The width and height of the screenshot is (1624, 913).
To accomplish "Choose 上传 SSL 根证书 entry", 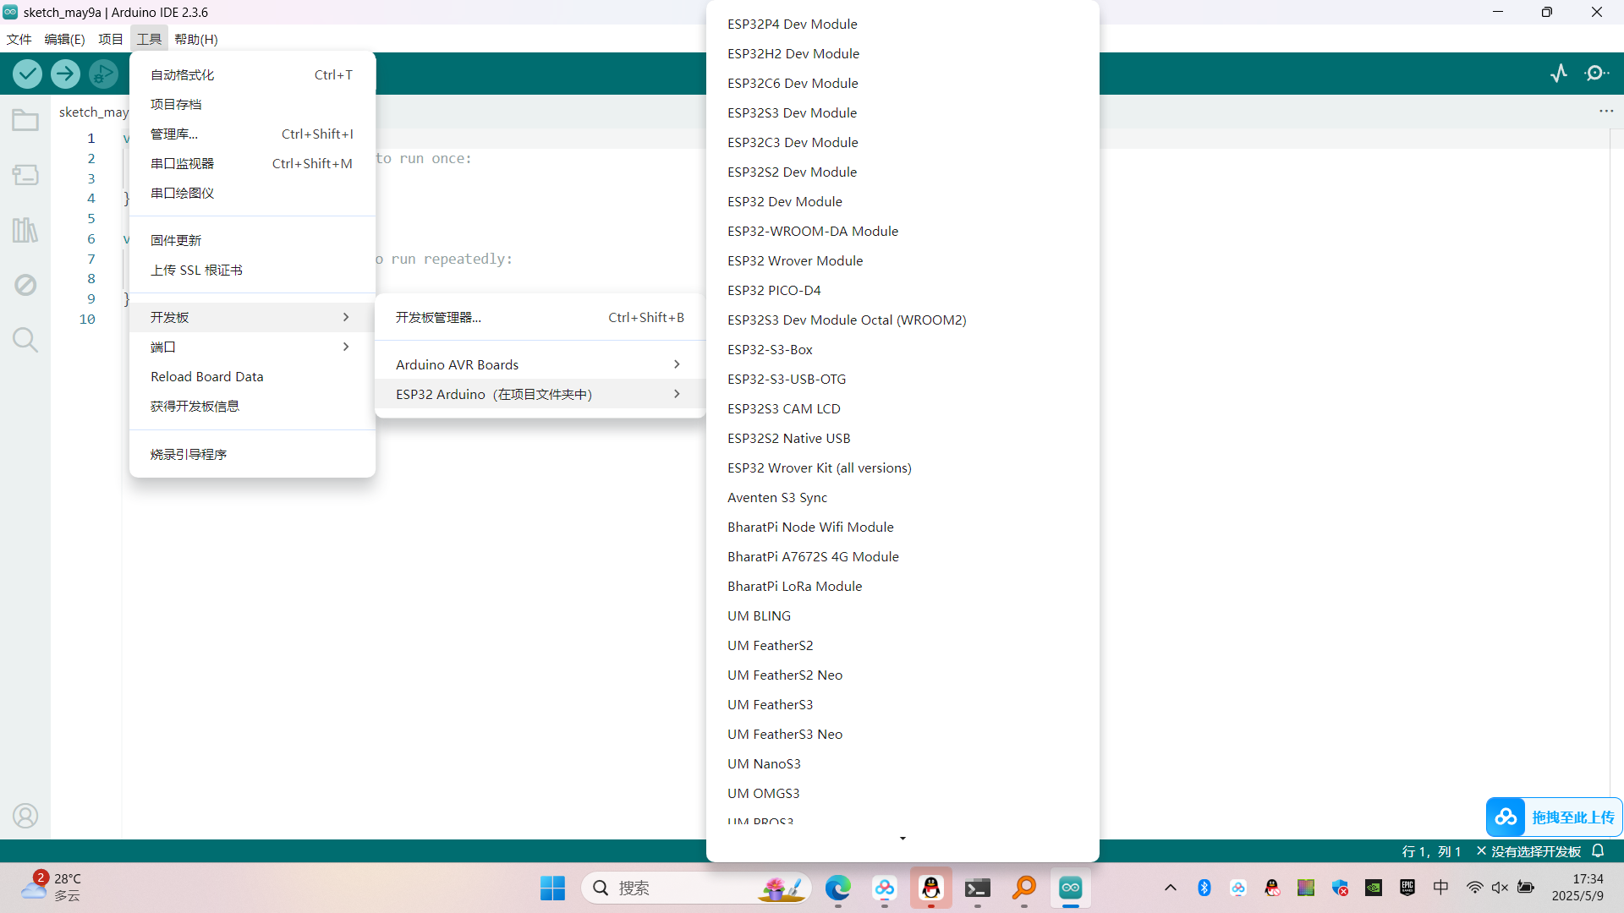I will tap(252, 270).
